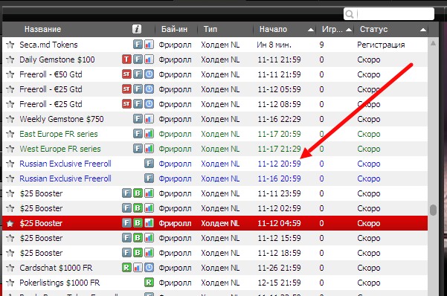Click the chart icon for Daily Gemstone $100

pos(149,59)
